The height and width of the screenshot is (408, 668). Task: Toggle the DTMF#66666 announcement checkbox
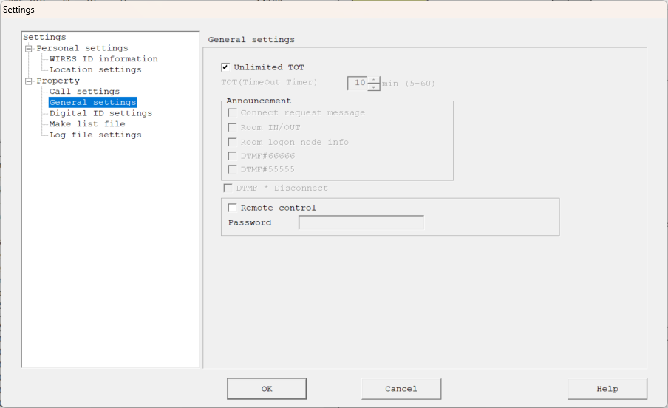[x=233, y=156]
